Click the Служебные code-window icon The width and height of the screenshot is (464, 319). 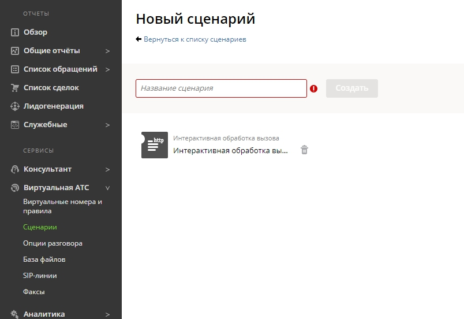pos(15,125)
